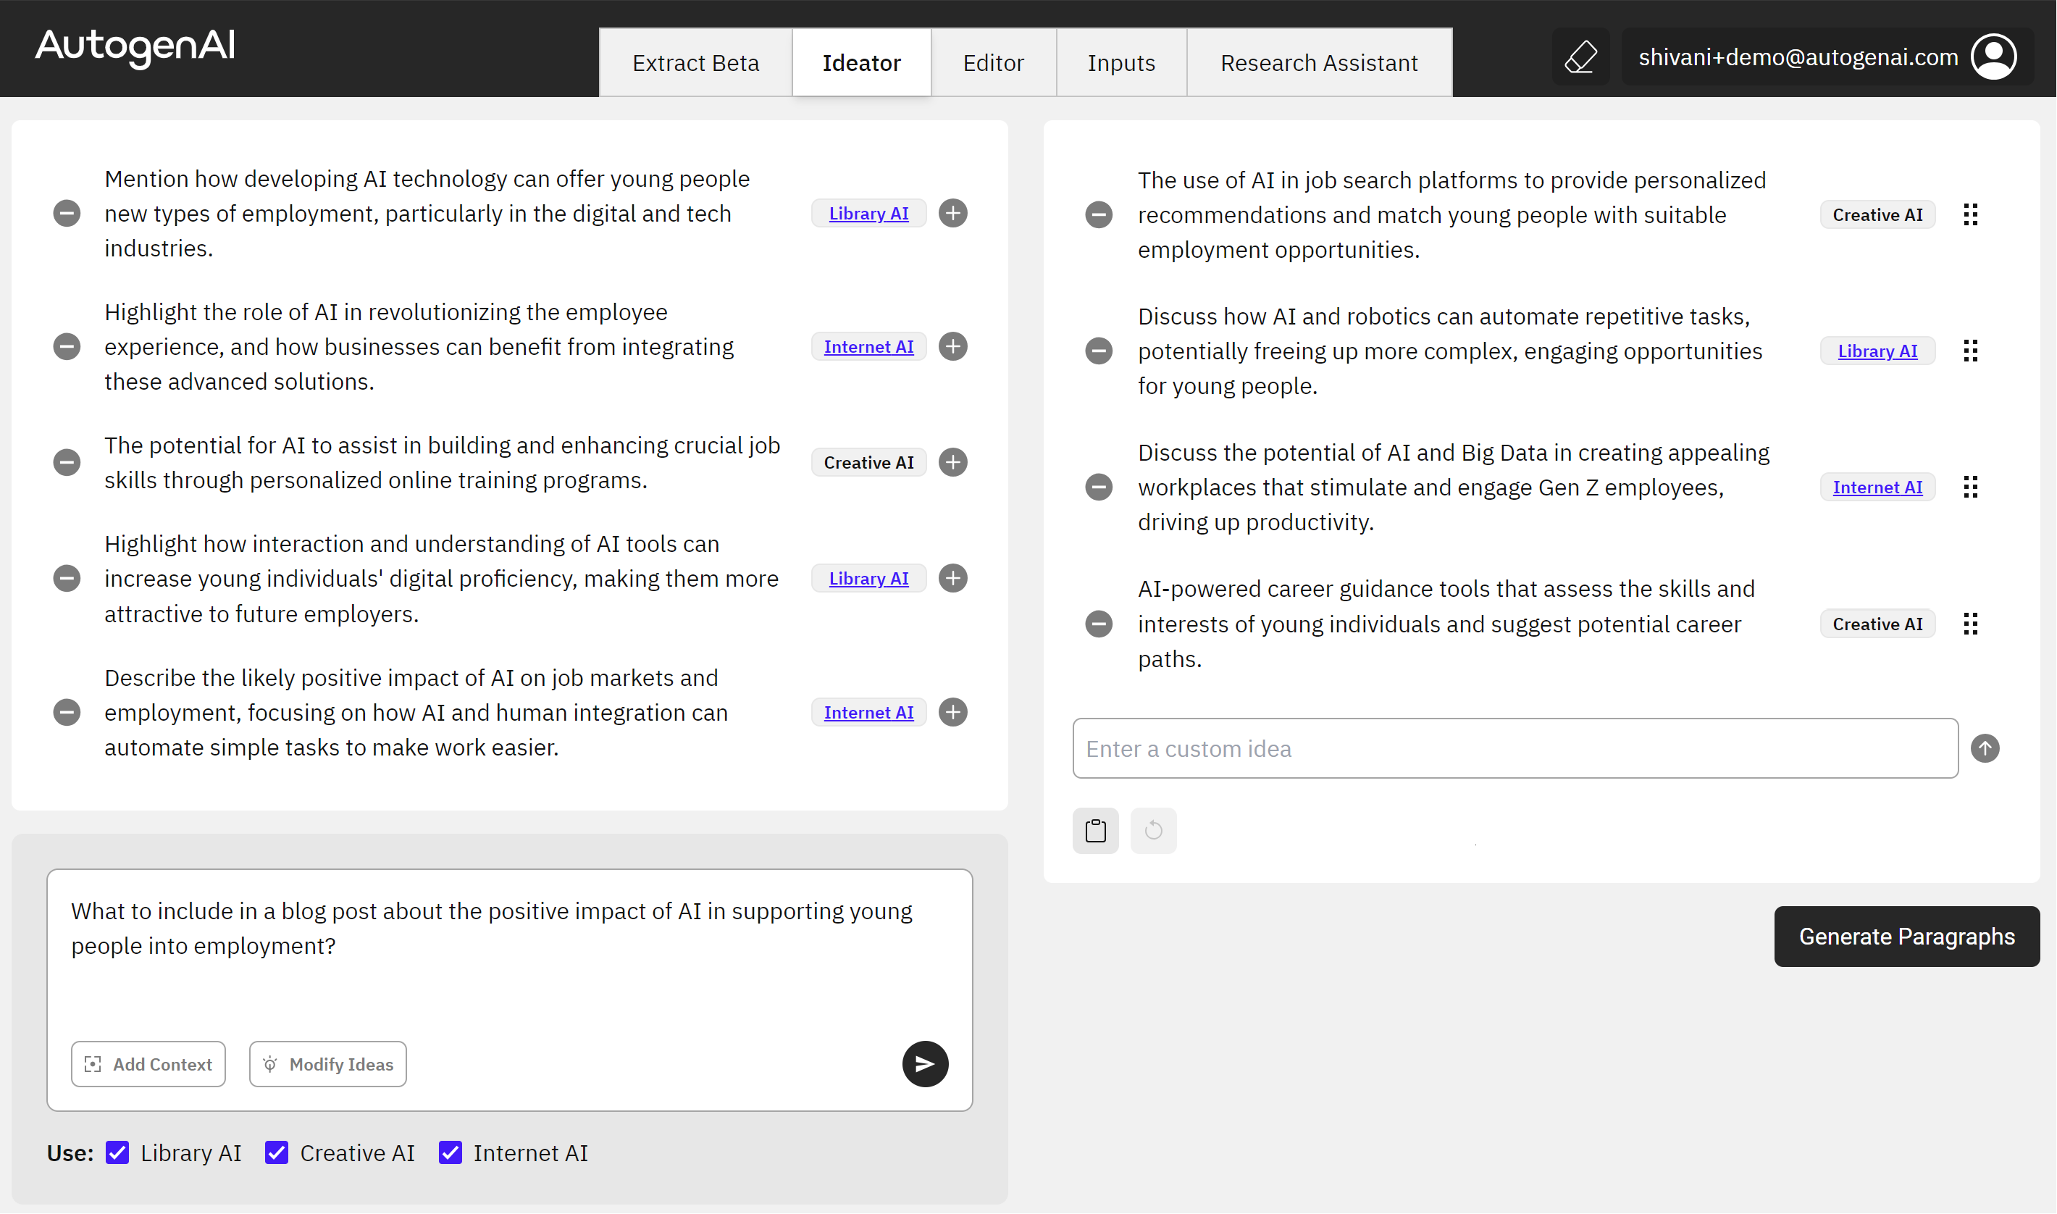Grab the drag handle on the Creative AI career idea
Image resolution: width=2057 pixels, height=1214 pixels.
pos(1970,624)
